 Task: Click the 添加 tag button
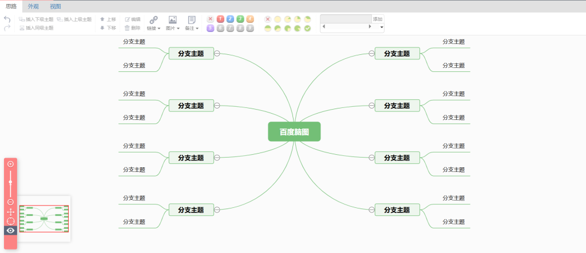coord(378,19)
